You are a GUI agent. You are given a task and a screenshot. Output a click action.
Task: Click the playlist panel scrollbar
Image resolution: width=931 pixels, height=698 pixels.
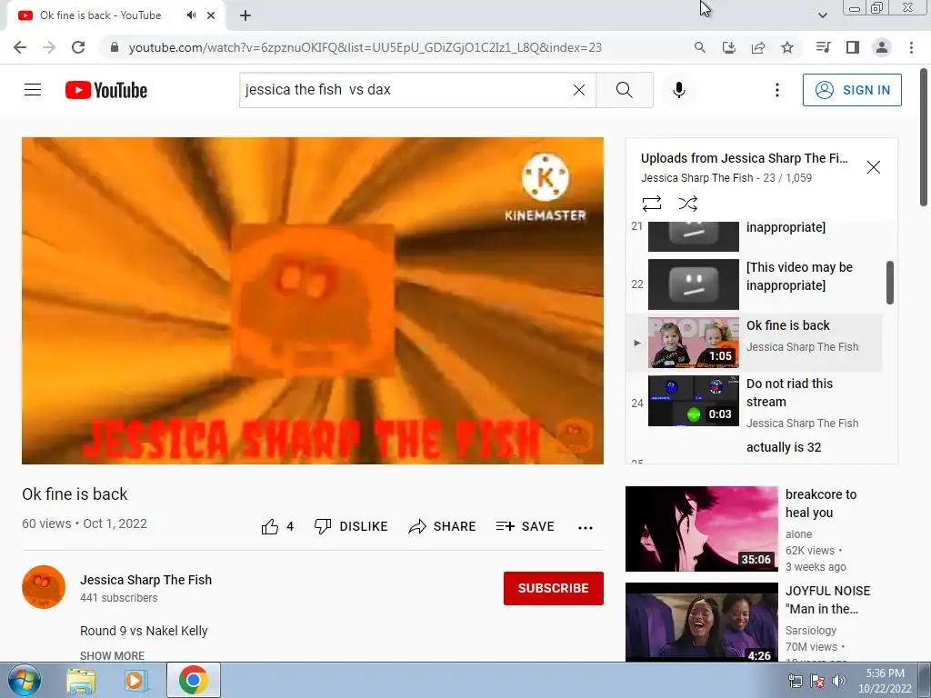pos(889,283)
